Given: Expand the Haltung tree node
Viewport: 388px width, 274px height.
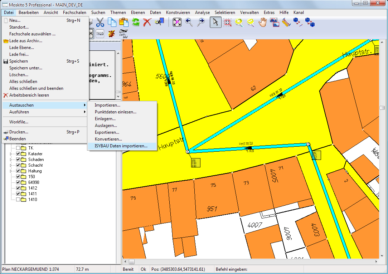Looking at the screenshot, I should point(11,171).
